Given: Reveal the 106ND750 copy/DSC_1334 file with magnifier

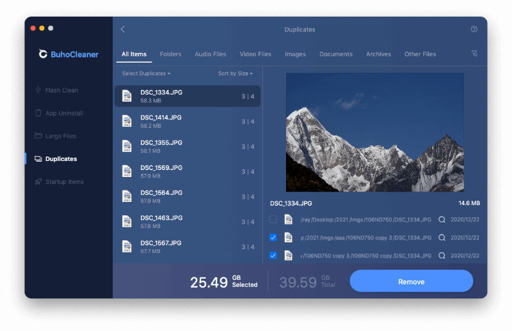Looking at the screenshot, I should 442,256.
